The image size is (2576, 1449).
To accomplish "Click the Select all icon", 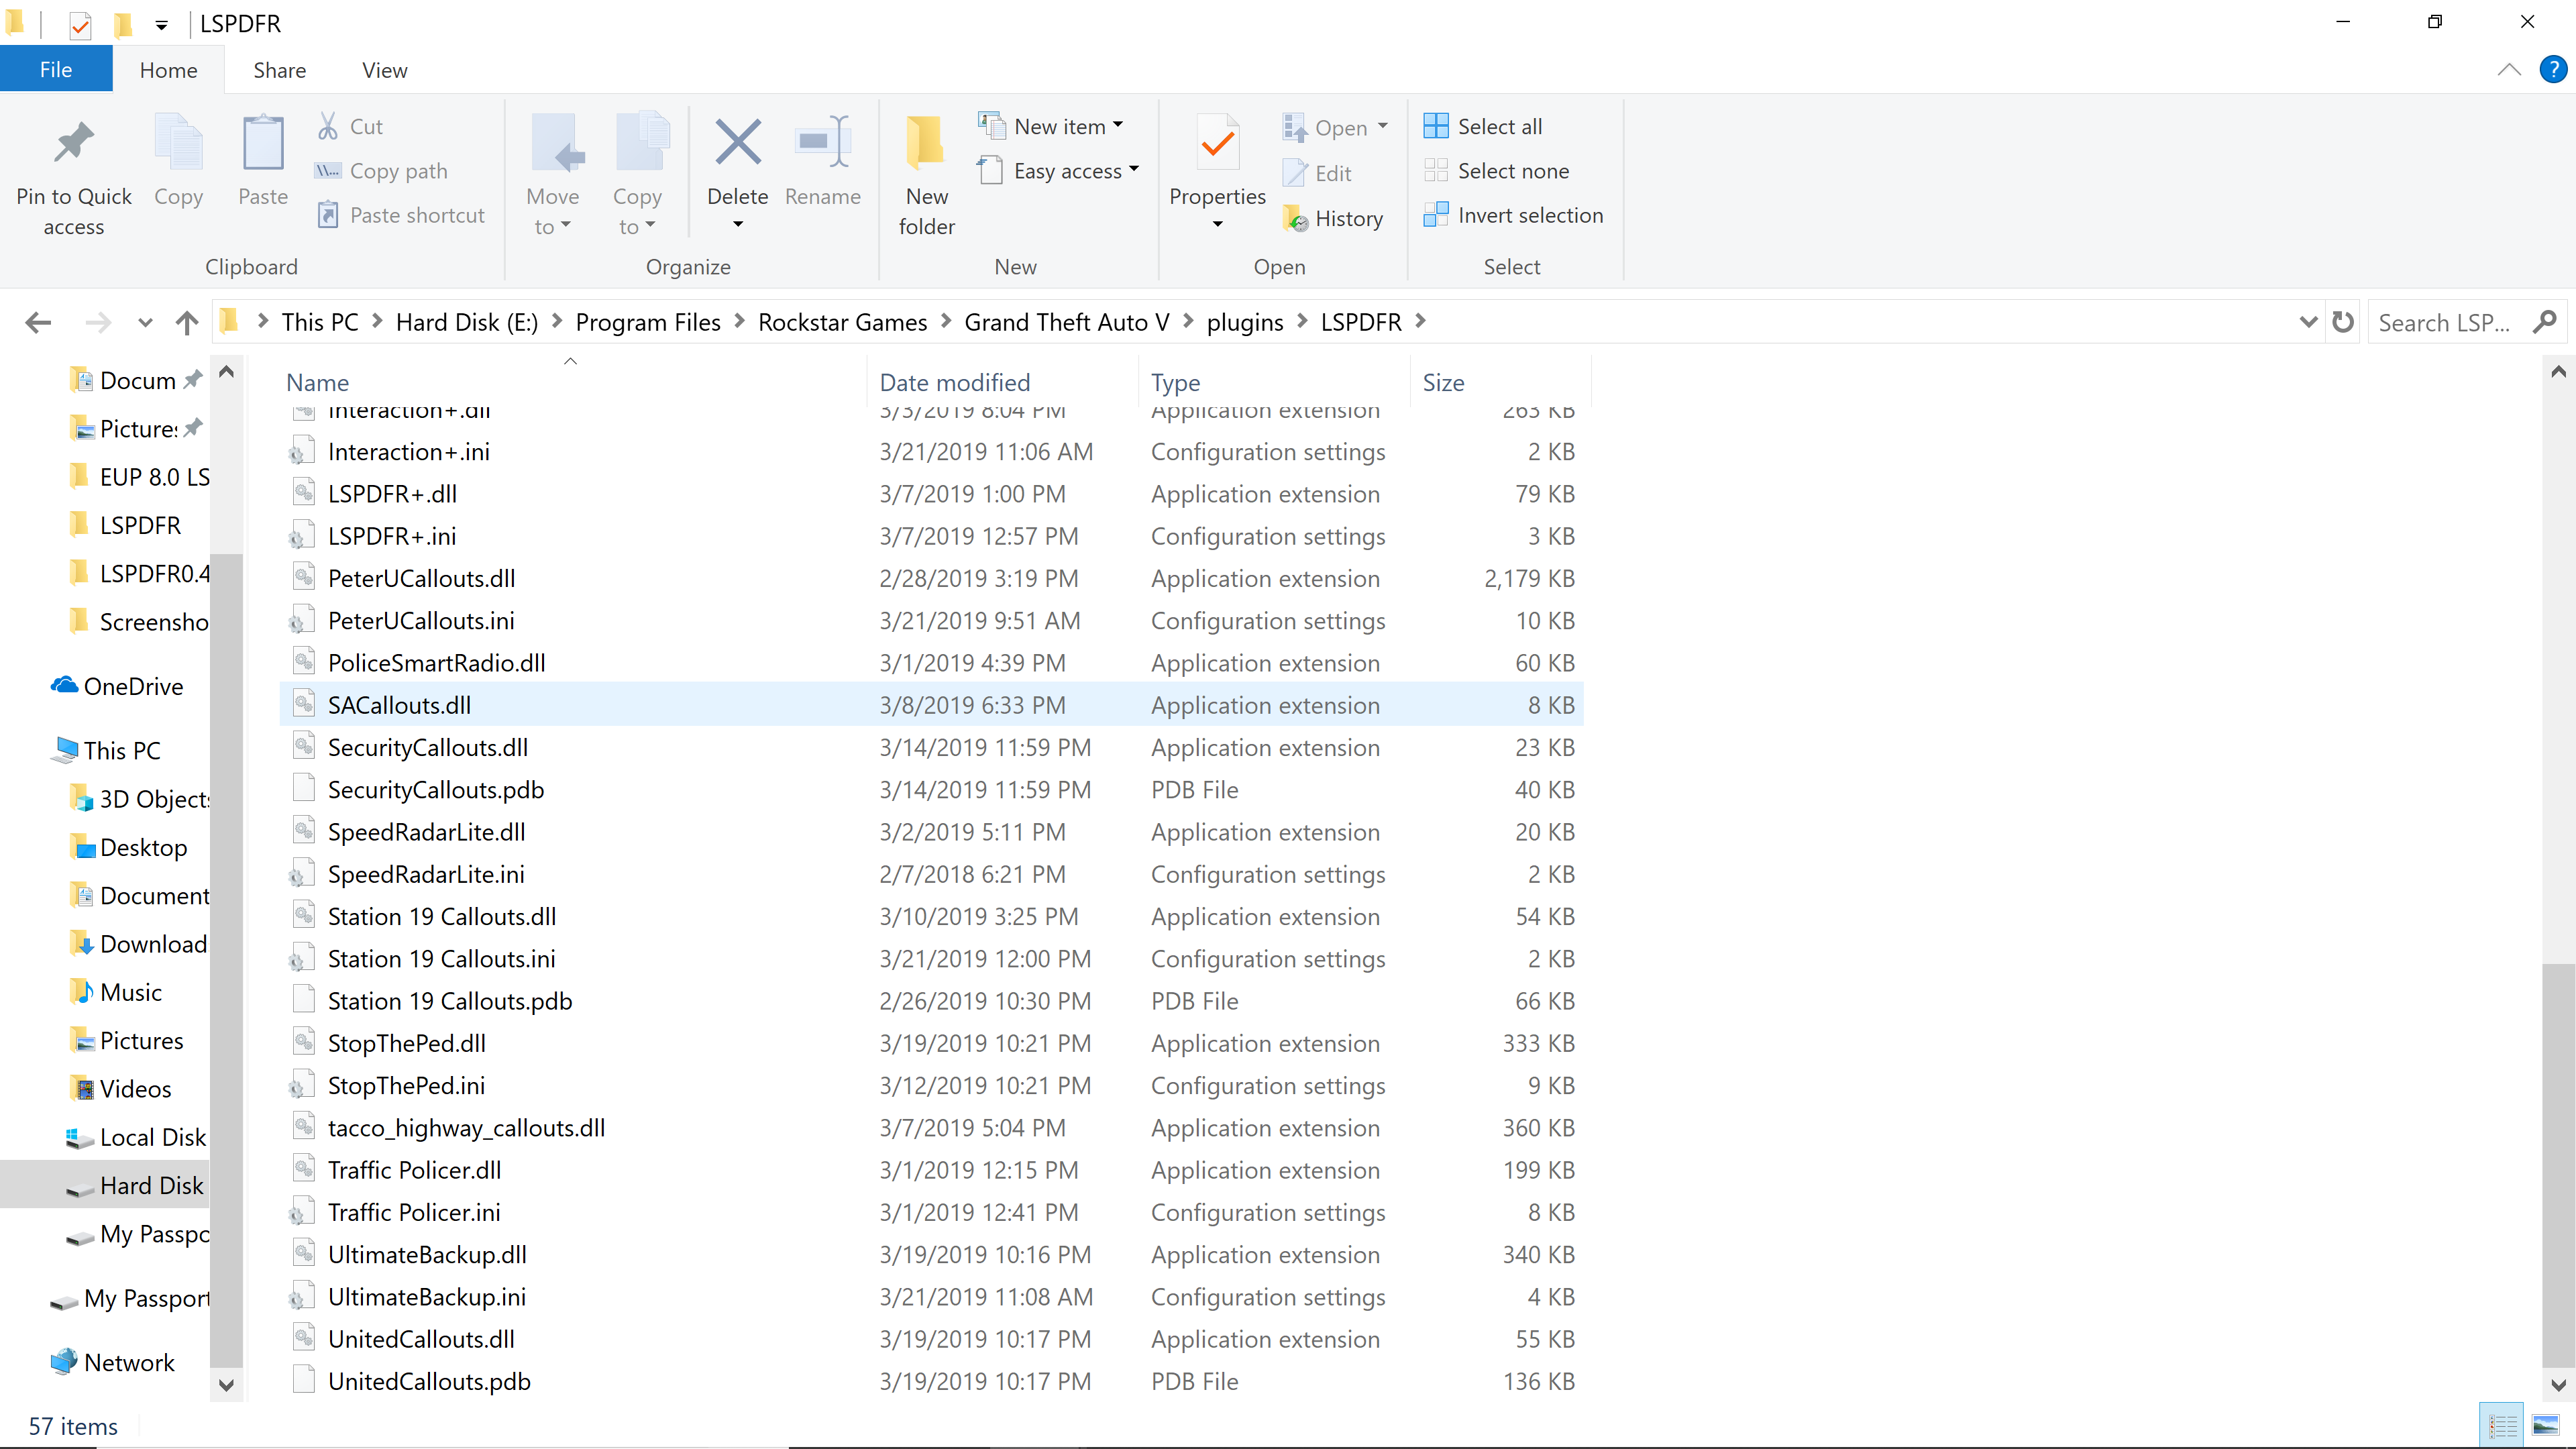I will (1436, 126).
